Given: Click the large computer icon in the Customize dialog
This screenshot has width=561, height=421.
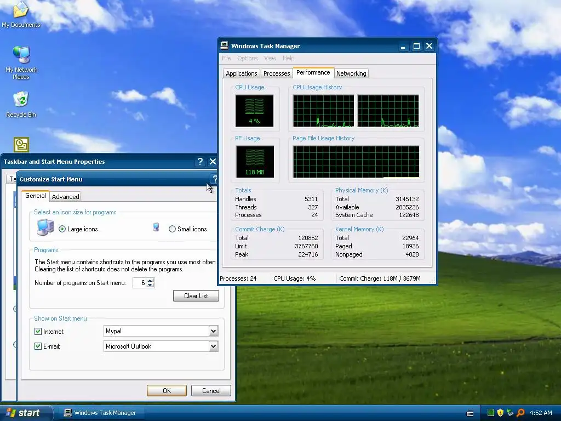Looking at the screenshot, I should coord(45,227).
